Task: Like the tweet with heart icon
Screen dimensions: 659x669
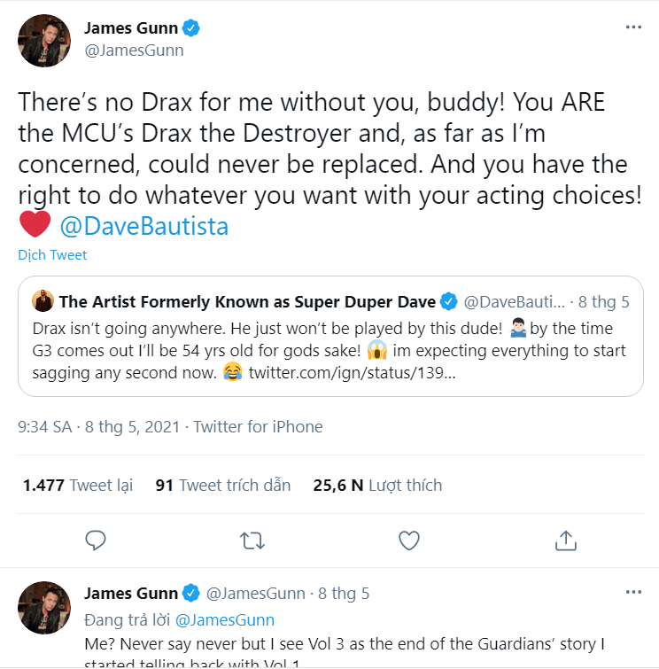Action: pyautogui.click(x=409, y=541)
